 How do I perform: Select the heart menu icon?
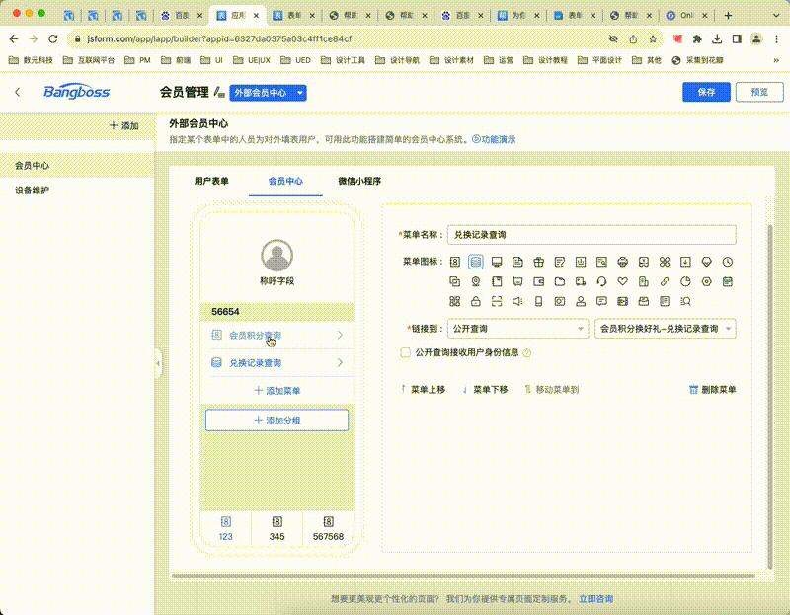pos(622,281)
